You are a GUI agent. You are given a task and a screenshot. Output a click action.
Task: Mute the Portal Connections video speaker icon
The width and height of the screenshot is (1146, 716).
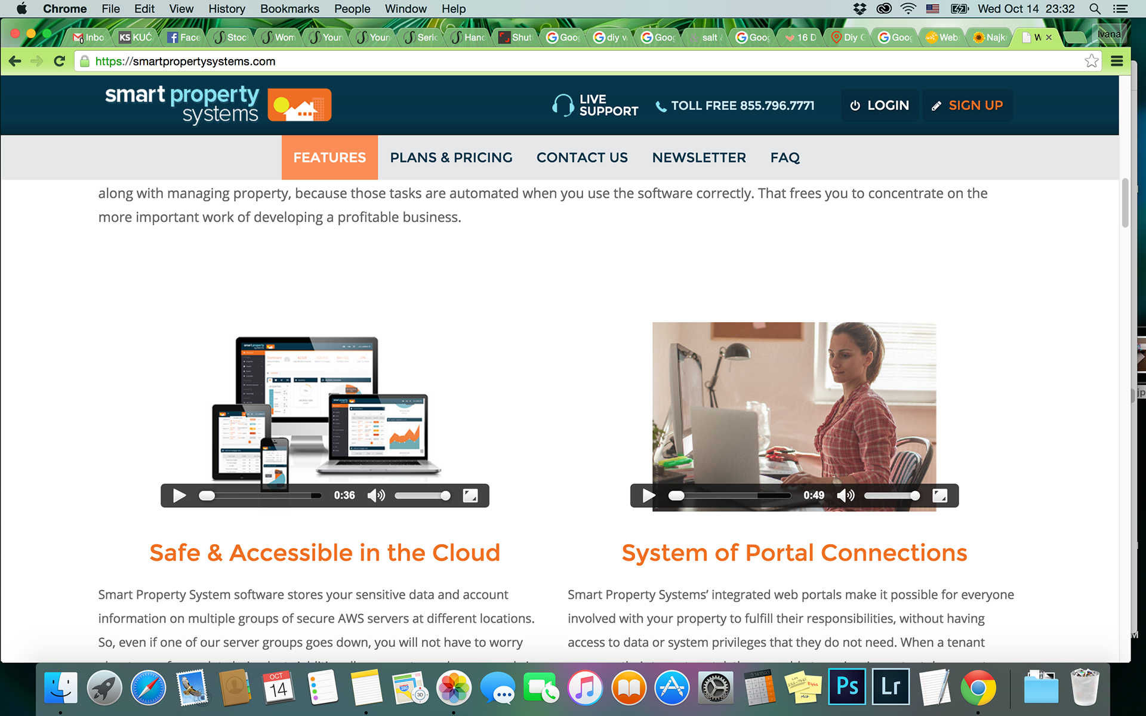coord(846,496)
